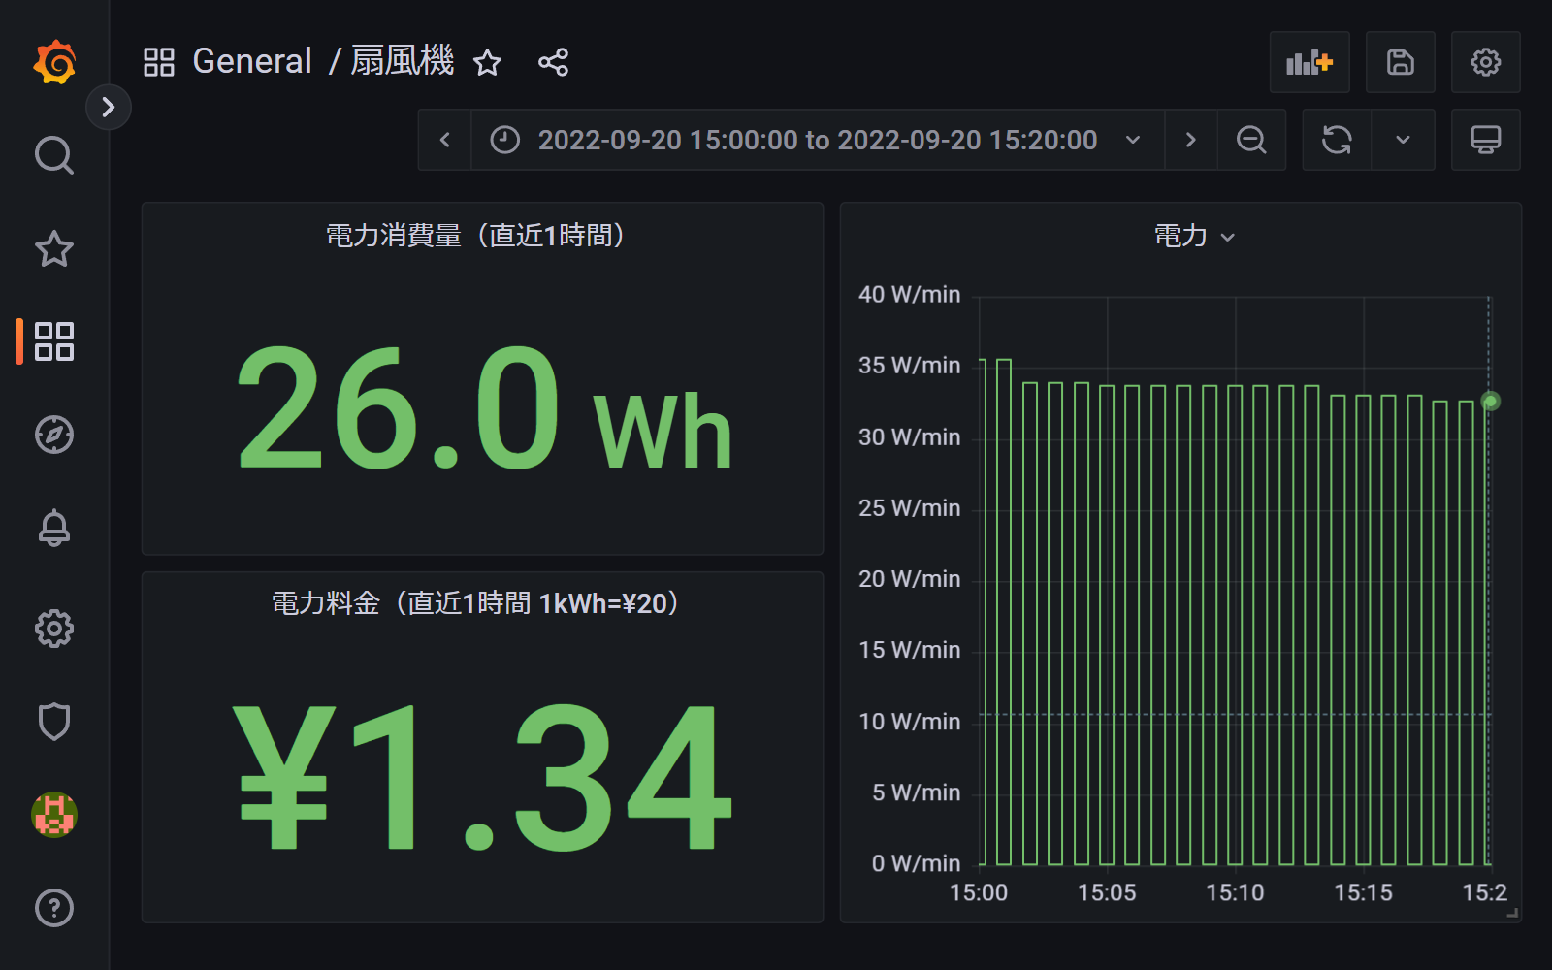Star the 扇風機 dashboard as favorite
The width and height of the screenshot is (1552, 970).
point(487,63)
